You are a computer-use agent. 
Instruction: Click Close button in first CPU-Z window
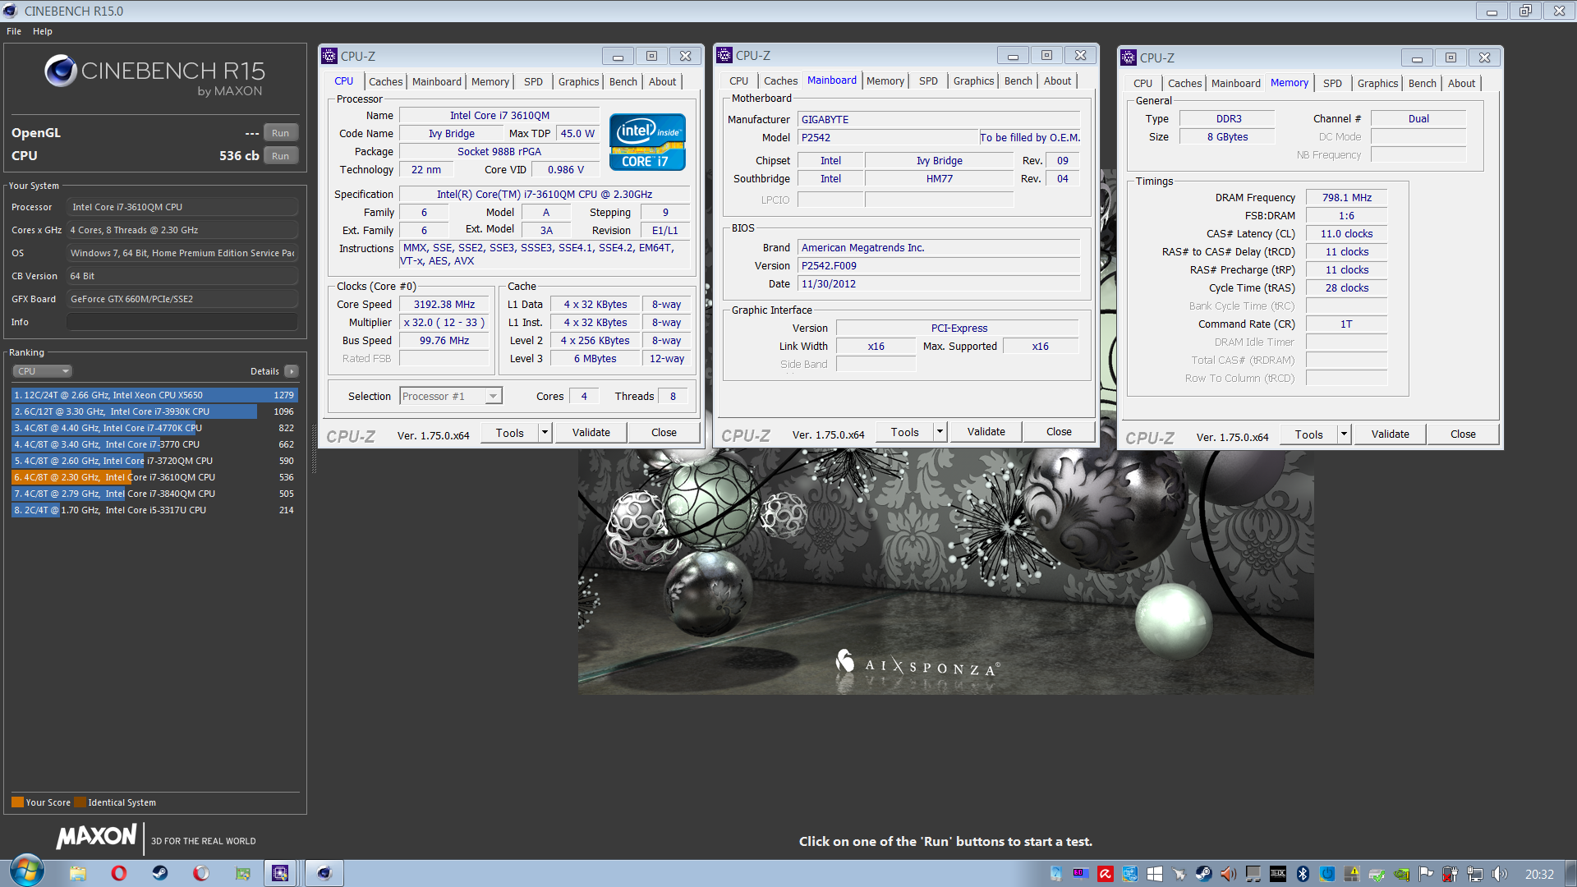(664, 433)
